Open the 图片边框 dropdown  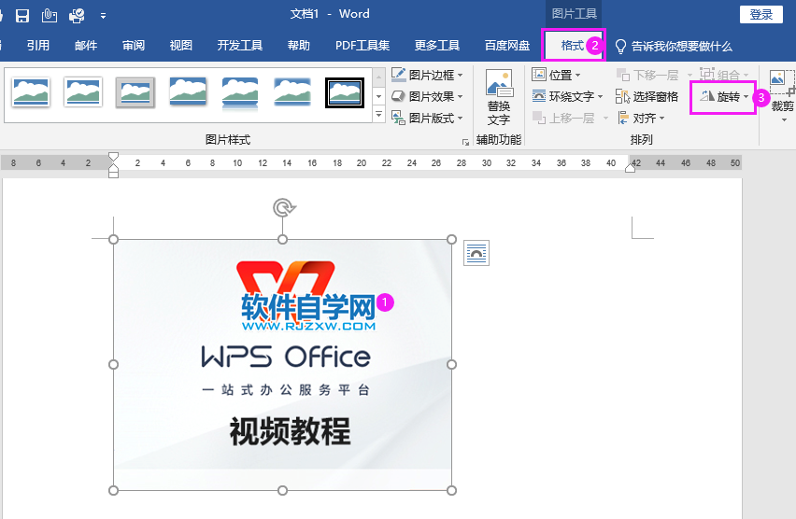click(428, 75)
